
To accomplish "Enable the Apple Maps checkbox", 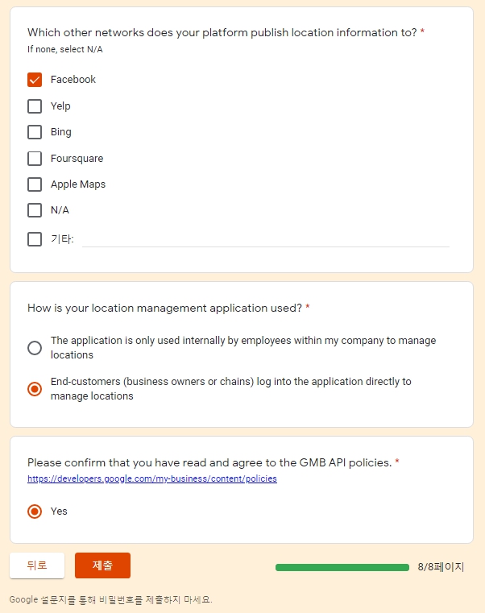I will [x=35, y=184].
